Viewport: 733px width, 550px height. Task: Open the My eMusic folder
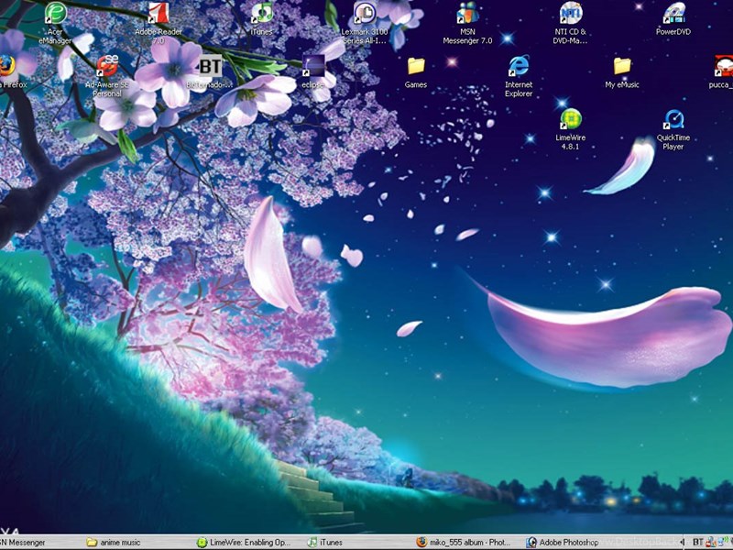pos(622,67)
